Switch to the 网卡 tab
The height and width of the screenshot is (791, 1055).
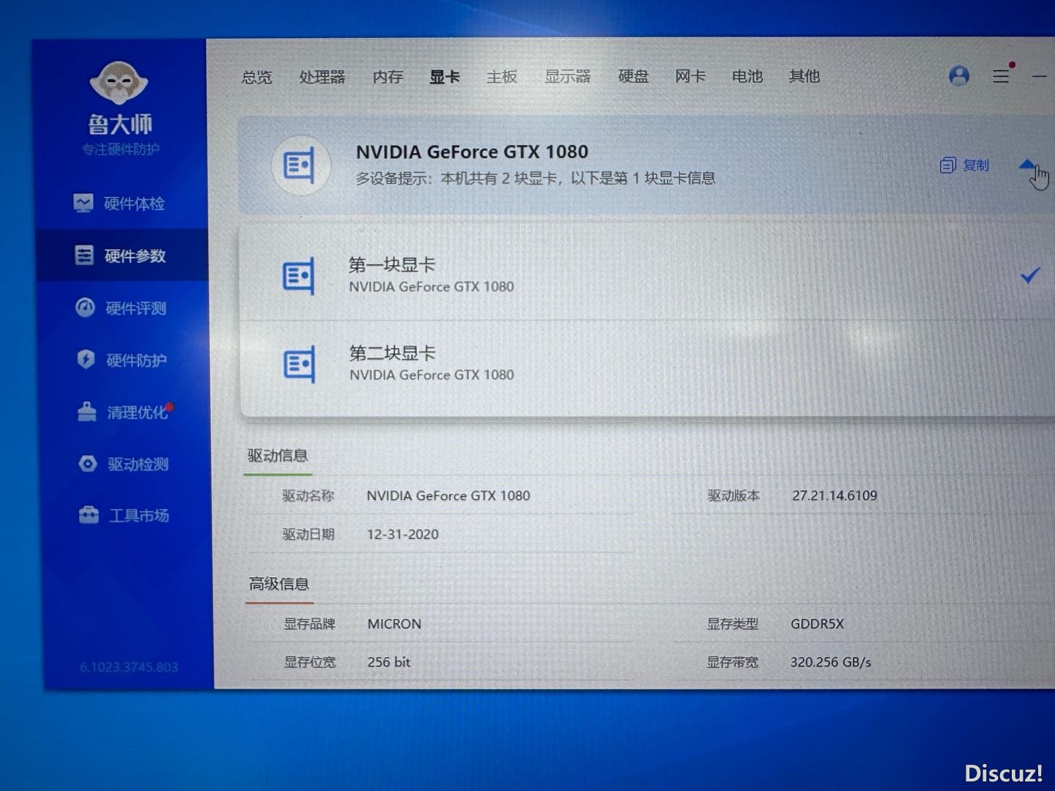(690, 76)
